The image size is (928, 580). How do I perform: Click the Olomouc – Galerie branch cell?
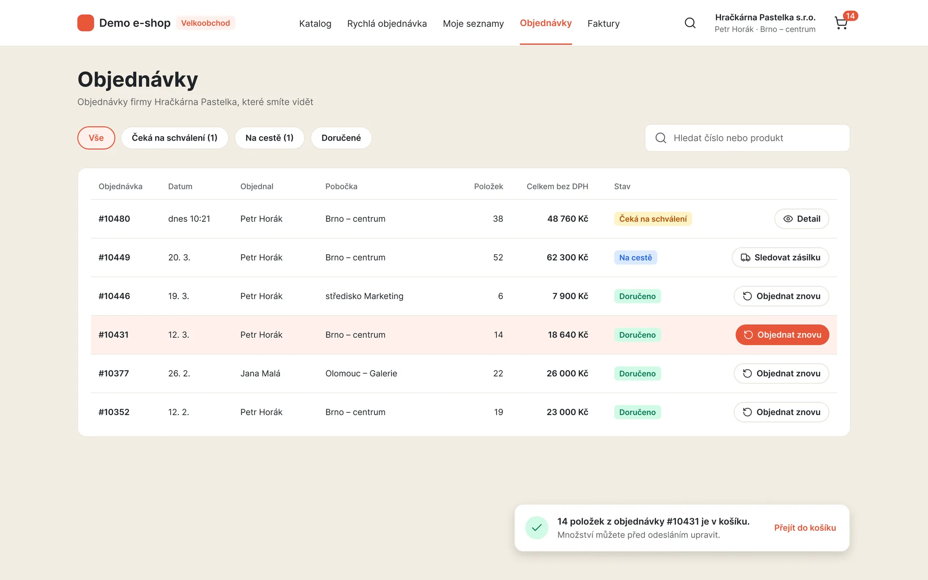pyautogui.click(x=361, y=374)
